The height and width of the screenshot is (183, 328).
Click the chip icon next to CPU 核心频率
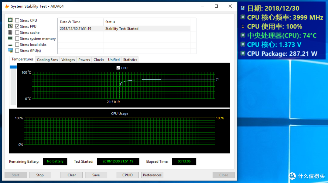pyautogui.click(x=243, y=17)
